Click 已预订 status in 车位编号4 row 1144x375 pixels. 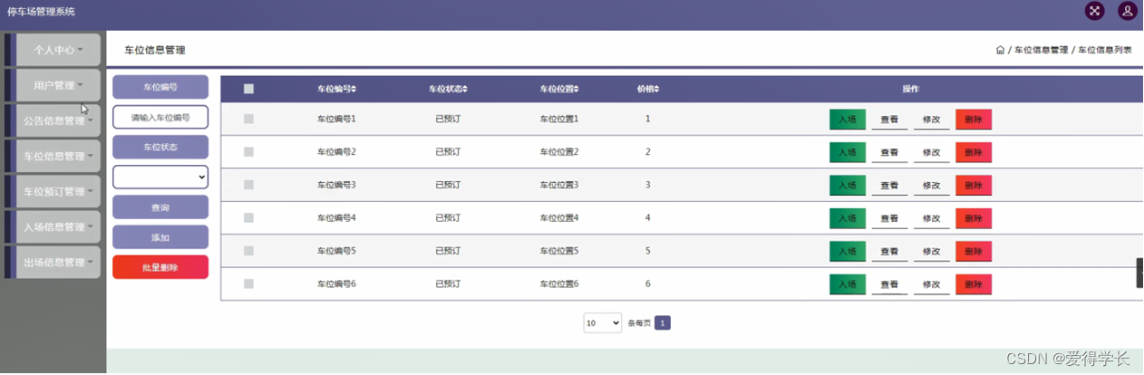pos(448,218)
